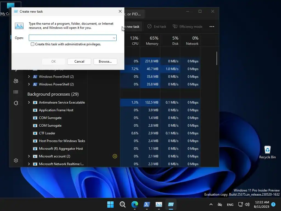Click Task Manager icon on taskbar

click(159, 204)
